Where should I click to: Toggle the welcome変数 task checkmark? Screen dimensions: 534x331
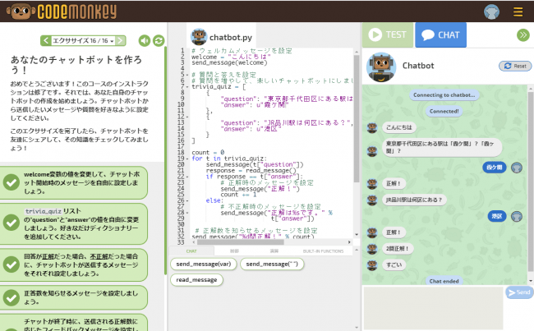tap(12, 182)
